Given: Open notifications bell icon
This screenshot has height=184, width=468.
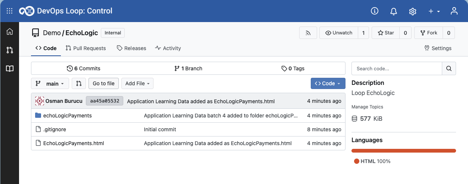Looking at the screenshot, I should (x=394, y=11).
